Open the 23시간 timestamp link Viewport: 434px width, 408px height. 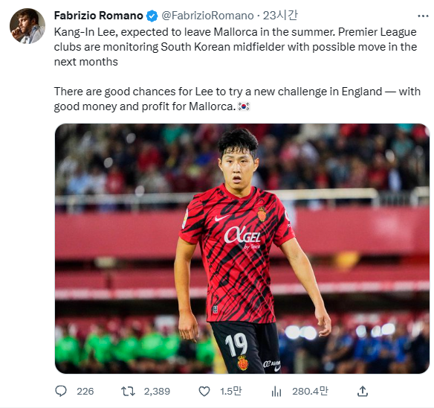280,16
